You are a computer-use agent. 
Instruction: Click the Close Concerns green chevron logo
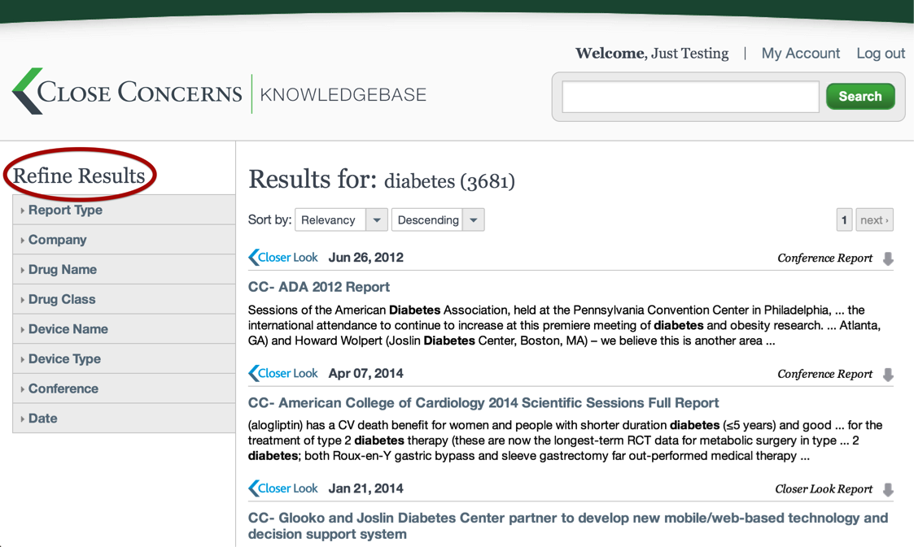coord(28,91)
